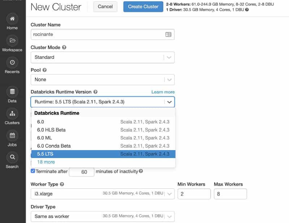Image resolution: width=289 pixels, height=223 pixels.
Task: Click the Max Workers input field
Action: [230, 194]
